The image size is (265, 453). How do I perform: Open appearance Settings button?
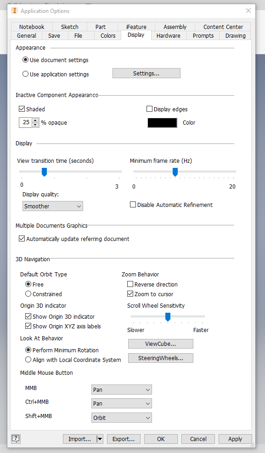[146, 74]
